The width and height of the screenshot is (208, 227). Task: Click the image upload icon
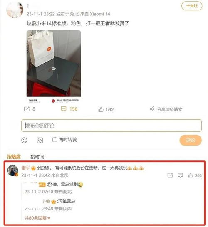coord(40,140)
